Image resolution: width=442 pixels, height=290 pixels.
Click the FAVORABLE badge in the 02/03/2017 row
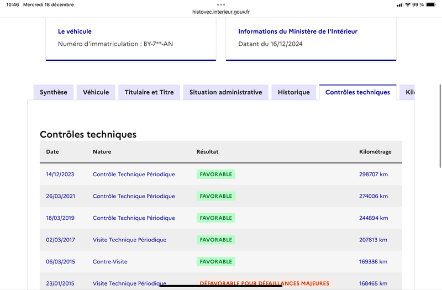tap(216, 240)
